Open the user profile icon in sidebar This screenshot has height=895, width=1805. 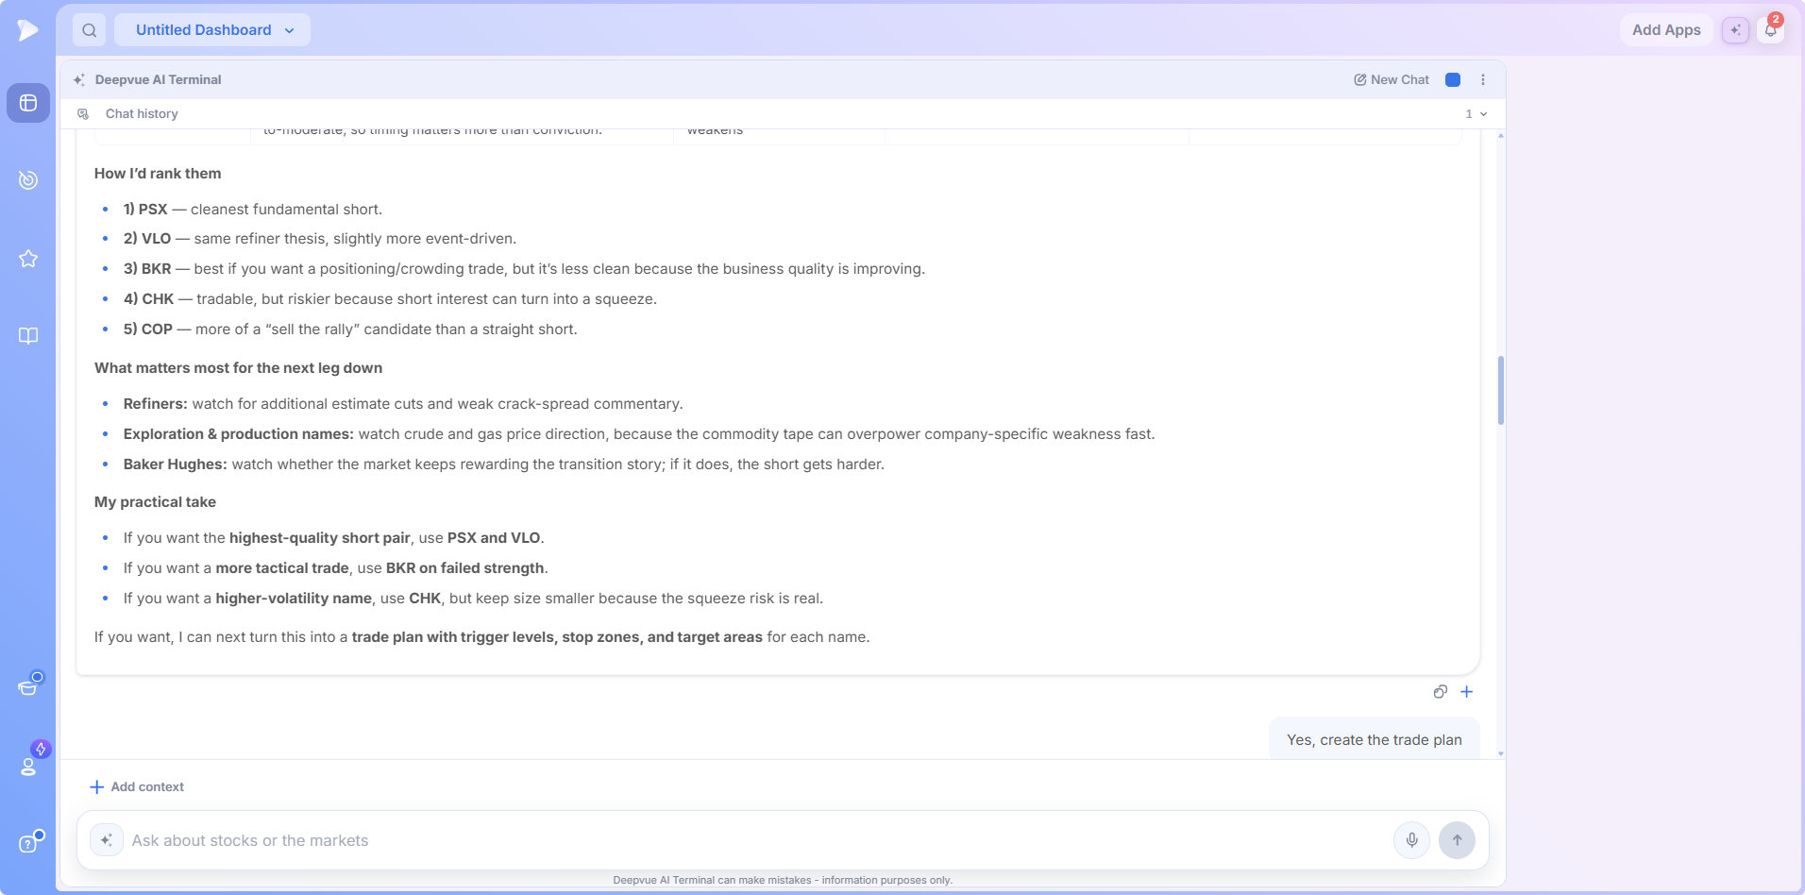[x=28, y=766]
